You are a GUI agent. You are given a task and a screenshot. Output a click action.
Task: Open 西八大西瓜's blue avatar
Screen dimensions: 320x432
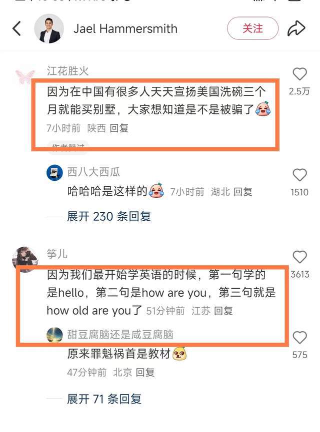[54, 173]
